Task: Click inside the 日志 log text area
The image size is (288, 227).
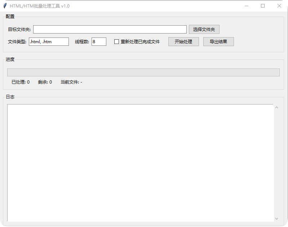Action: pyautogui.click(x=140, y=162)
